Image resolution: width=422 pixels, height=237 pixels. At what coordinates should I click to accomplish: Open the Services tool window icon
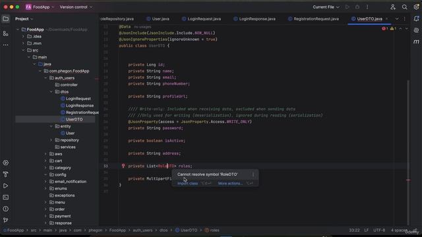coord(6,163)
